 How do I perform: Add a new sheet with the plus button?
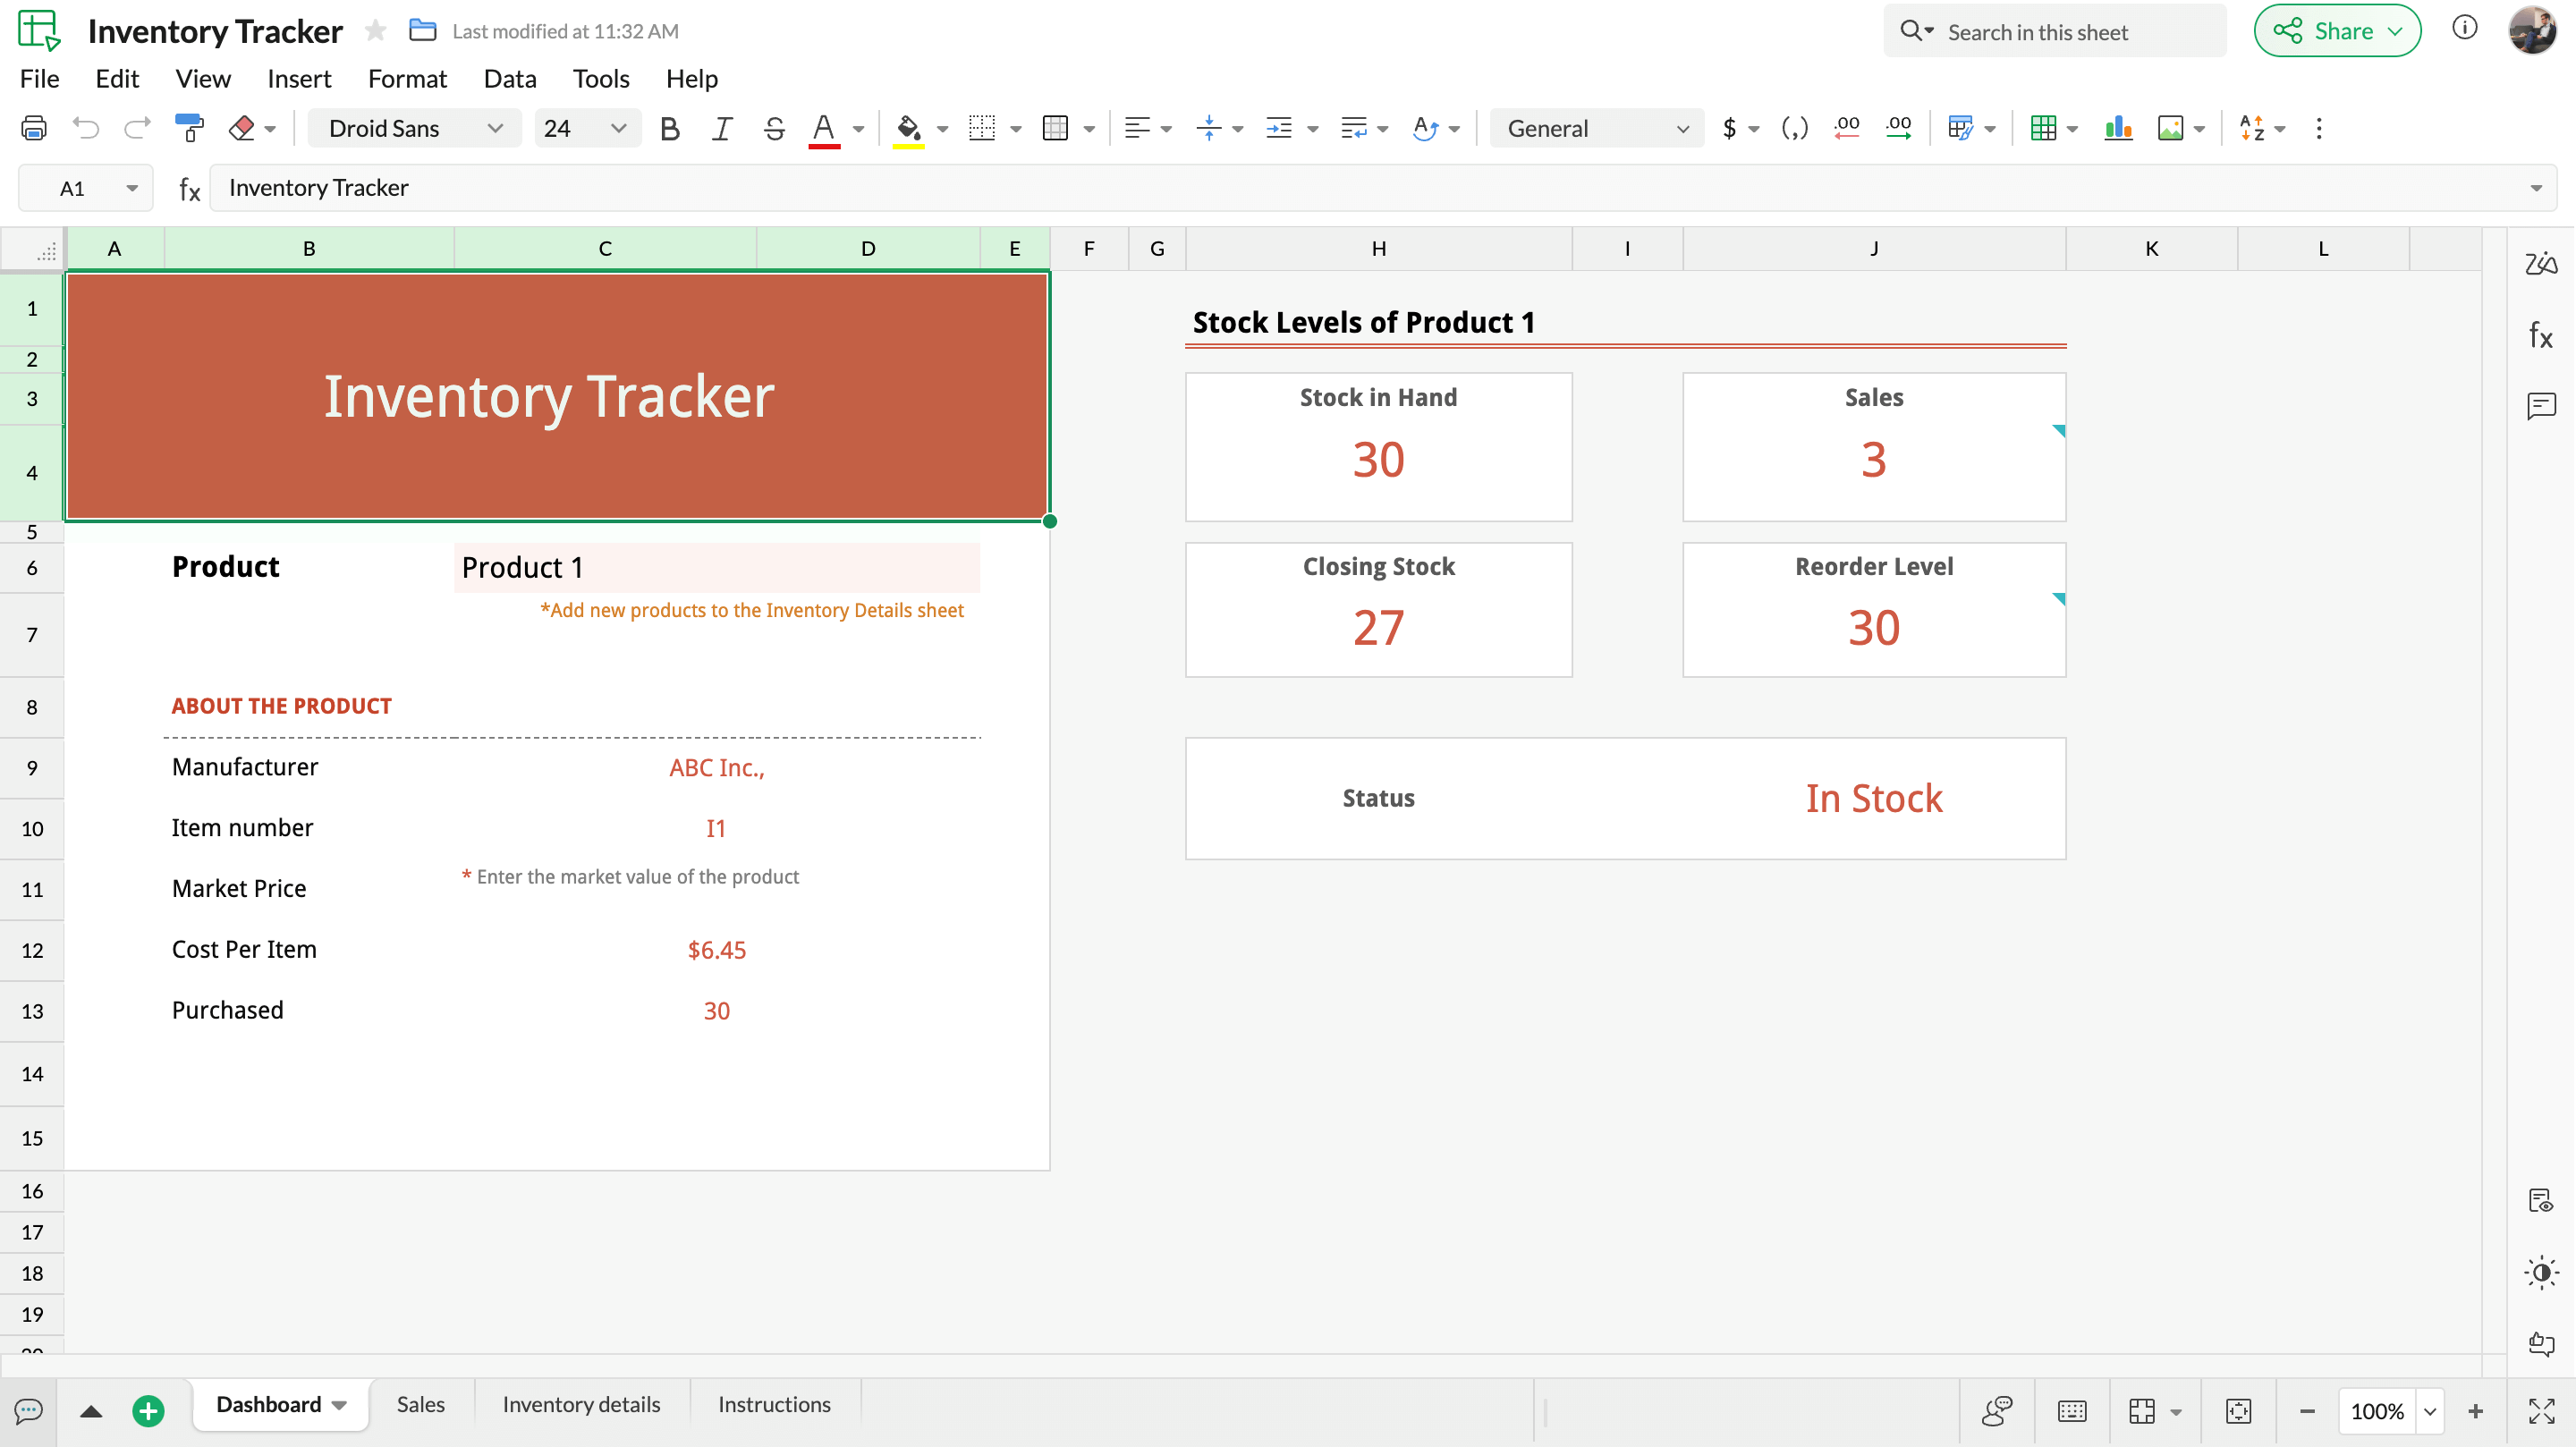pyautogui.click(x=148, y=1410)
